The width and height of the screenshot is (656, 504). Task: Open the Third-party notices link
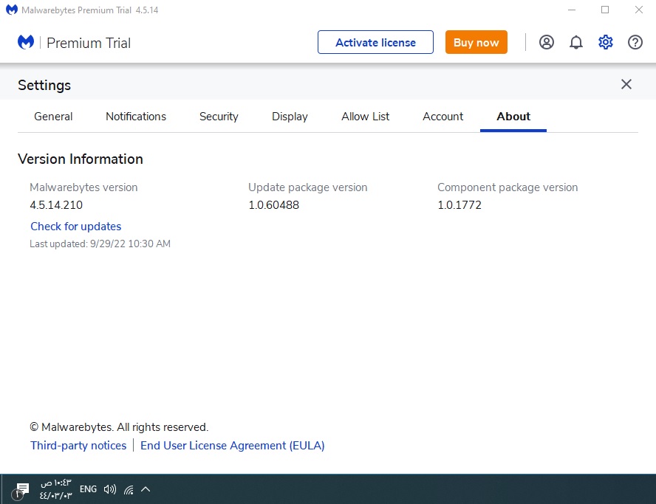point(78,446)
